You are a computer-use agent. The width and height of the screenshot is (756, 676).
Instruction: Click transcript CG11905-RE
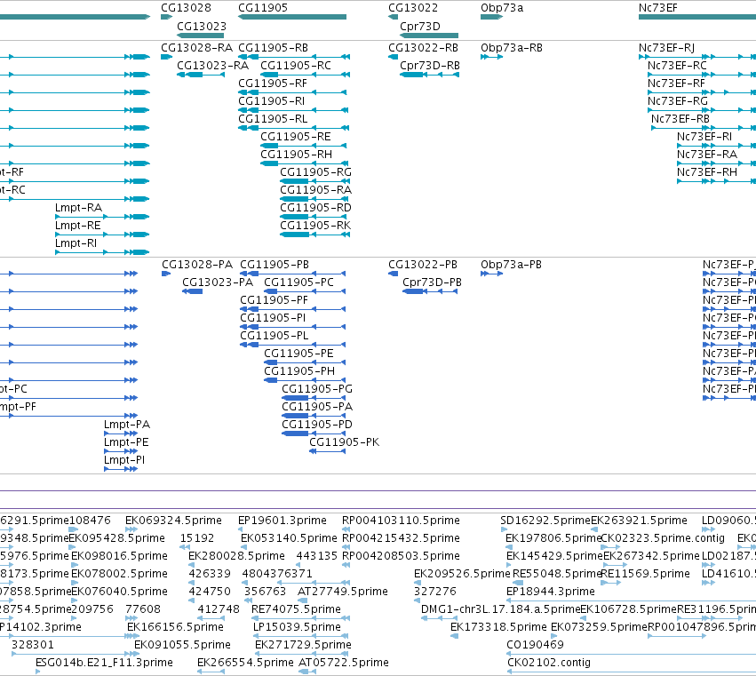[296, 137]
